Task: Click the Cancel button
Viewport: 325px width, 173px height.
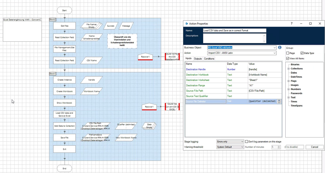Action: [x=315, y=147]
